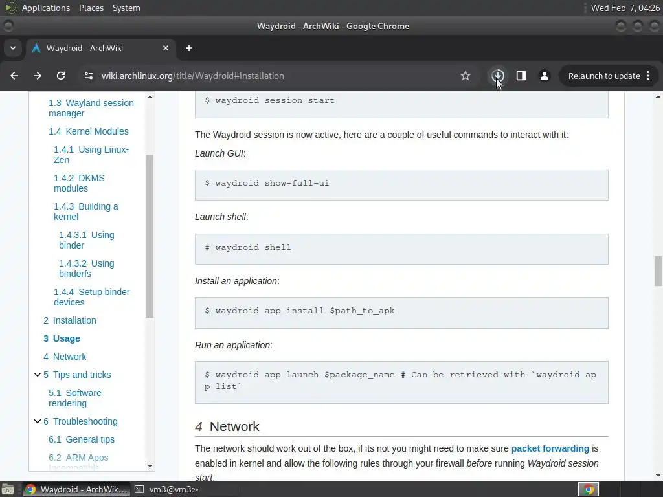Go to 1.4.3.2 Using binderfs
663x497 pixels.
[x=86, y=269]
